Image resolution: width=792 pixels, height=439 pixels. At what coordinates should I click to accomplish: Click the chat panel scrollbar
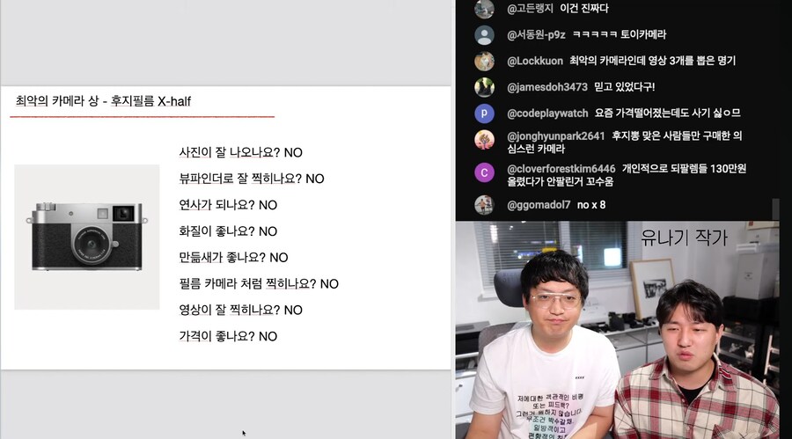click(775, 209)
